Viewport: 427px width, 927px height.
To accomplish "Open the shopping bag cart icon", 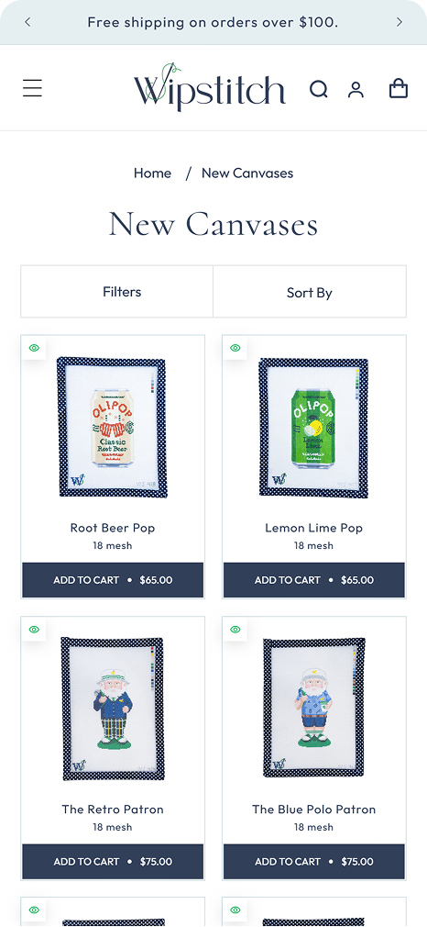I will (399, 89).
